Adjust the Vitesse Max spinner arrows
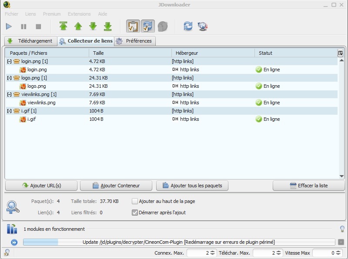Screen dimensions: 348x259 click(338, 253)
